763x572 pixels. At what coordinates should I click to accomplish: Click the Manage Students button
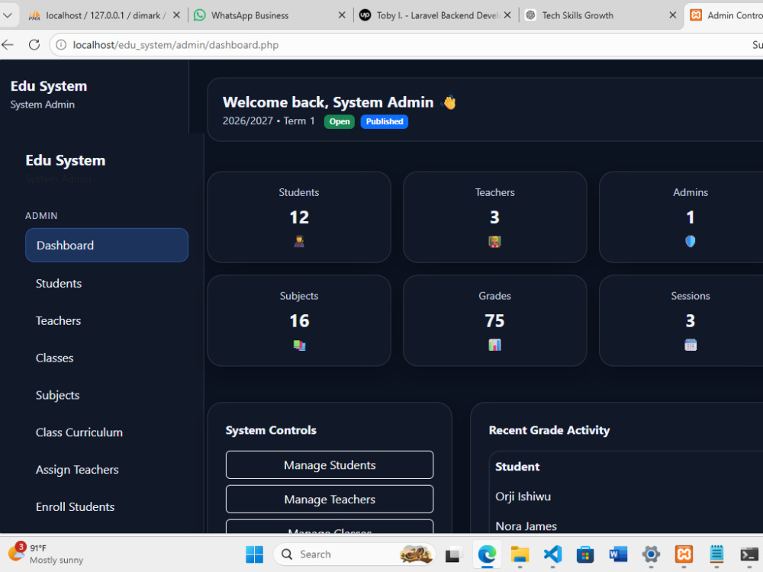tap(330, 465)
